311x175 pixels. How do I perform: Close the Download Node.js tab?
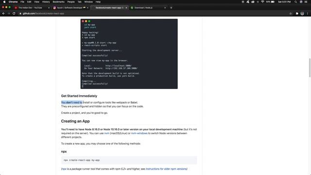165,8
